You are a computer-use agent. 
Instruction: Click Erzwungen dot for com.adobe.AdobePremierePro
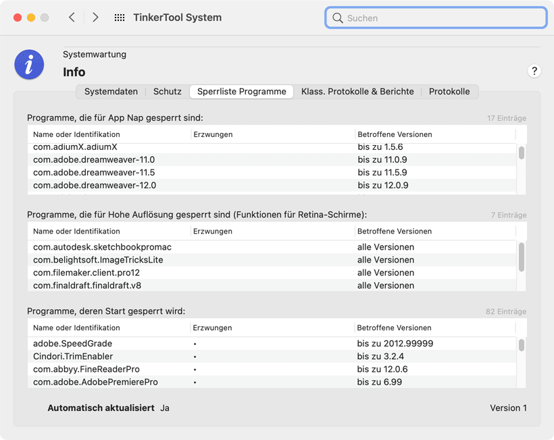point(195,382)
